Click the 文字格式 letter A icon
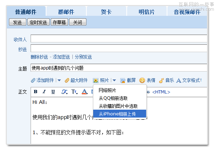The height and width of the screenshot is (151, 216). [179, 81]
